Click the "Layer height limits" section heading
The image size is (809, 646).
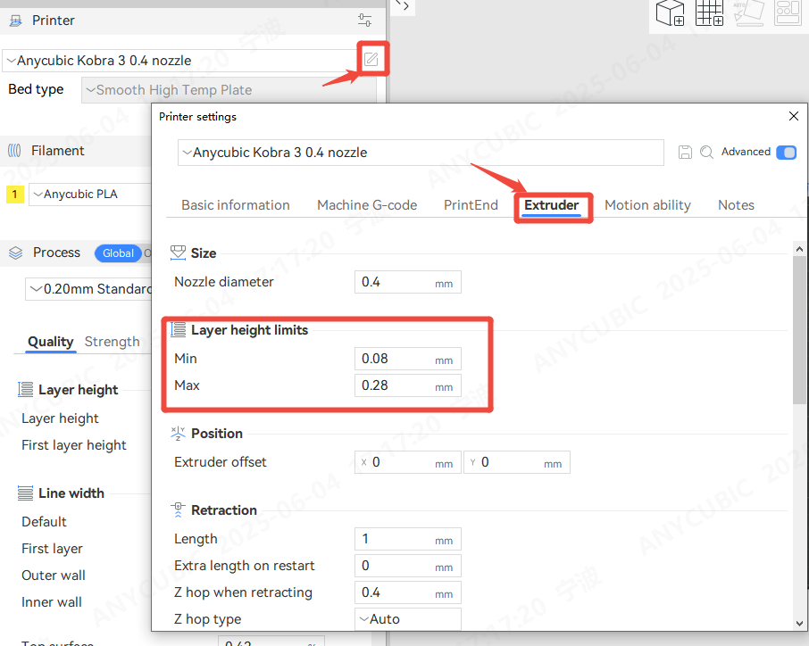250,330
